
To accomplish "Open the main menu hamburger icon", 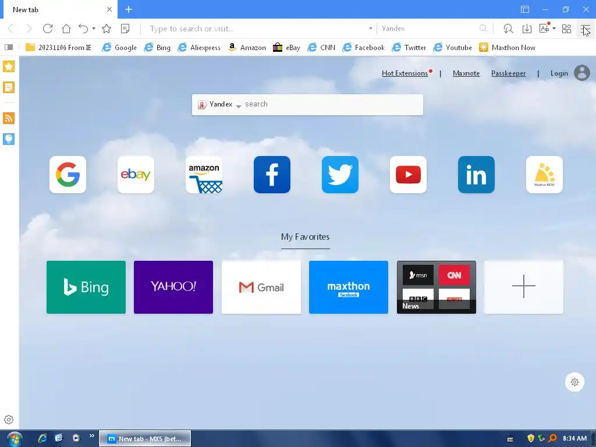I will (x=585, y=29).
